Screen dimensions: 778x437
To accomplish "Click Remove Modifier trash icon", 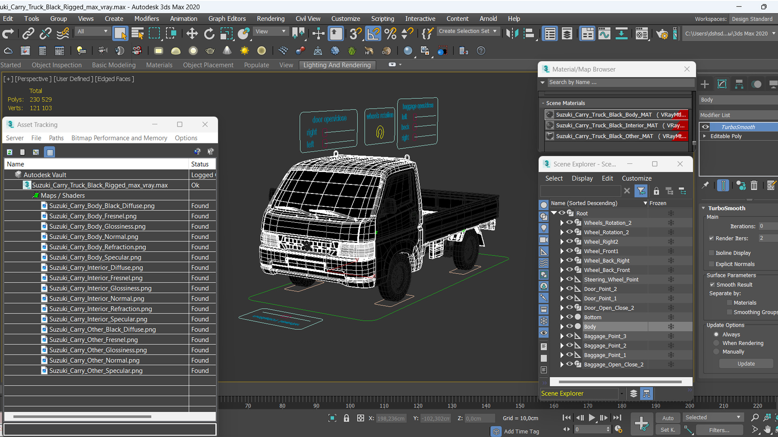I will [754, 185].
